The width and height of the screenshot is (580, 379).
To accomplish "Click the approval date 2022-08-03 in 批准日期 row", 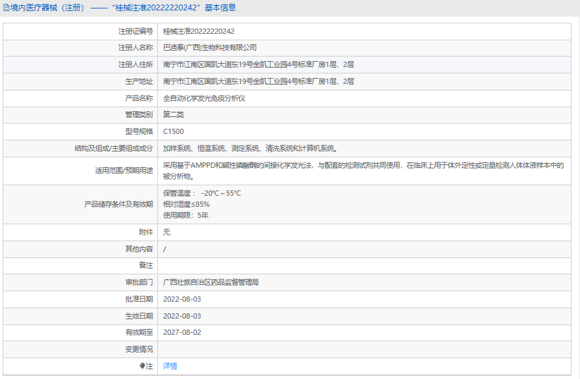I will (x=182, y=299).
